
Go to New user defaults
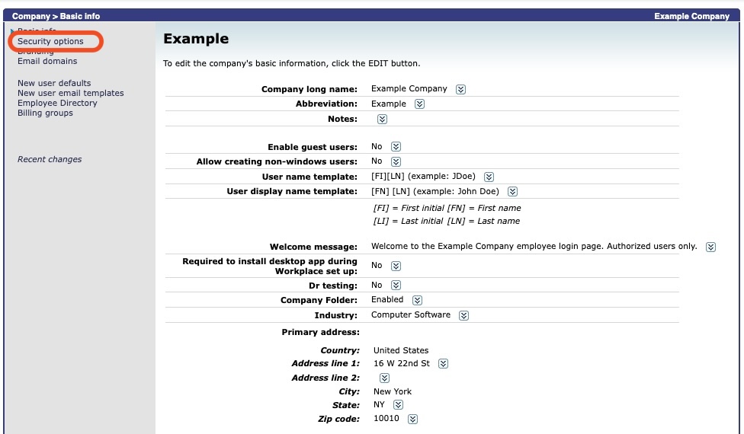(54, 83)
